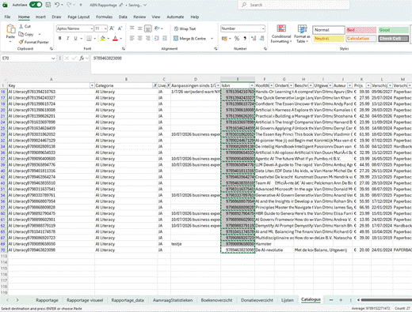Open the Lijsten sheet tab
Viewport: 412px width, 312px height.
coord(288,300)
